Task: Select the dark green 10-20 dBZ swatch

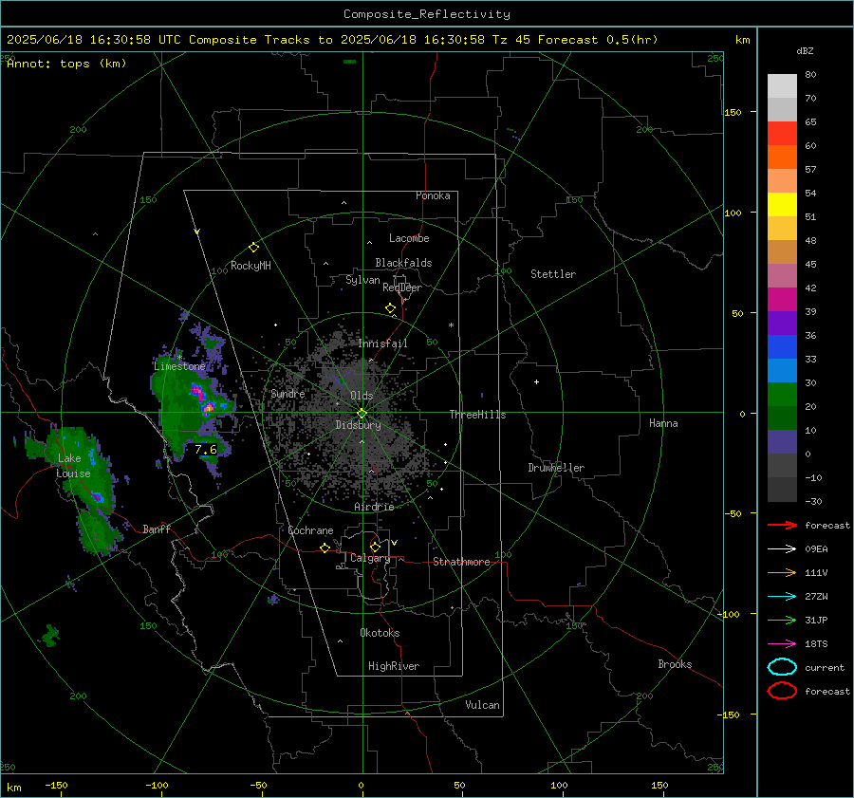Action: click(x=782, y=418)
